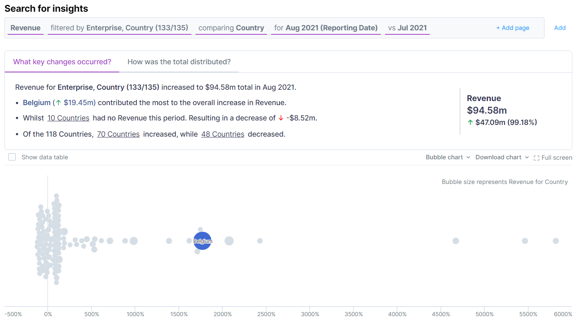580x321 pixels.
Task: Click the Revenue measure chip
Action: (25, 28)
